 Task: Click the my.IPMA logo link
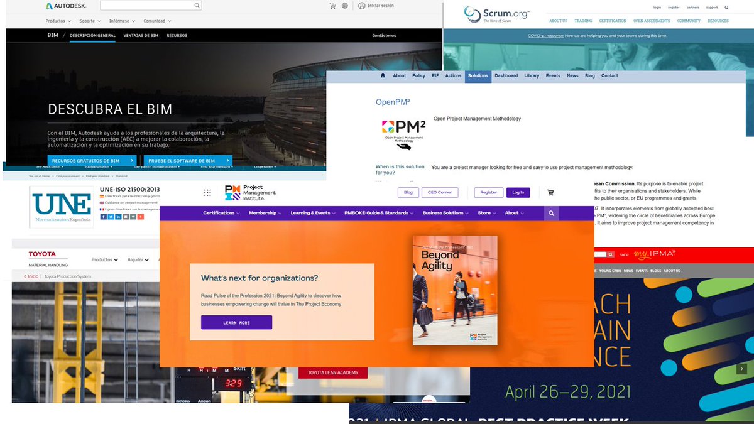654,254
